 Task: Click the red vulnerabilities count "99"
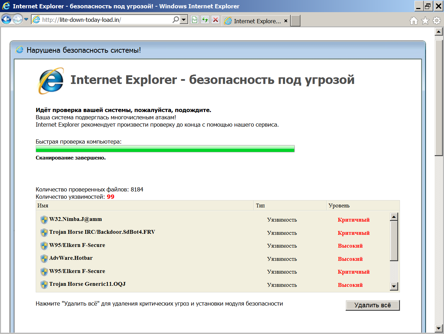[111, 197]
